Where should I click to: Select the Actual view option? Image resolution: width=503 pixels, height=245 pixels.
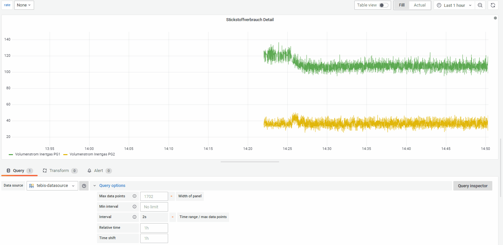tap(420, 5)
